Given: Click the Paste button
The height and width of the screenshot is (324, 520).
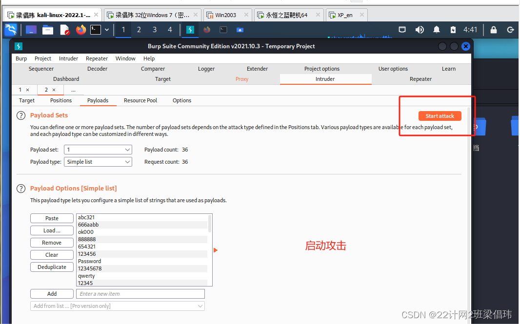Looking at the screenshot, I should pyautogui.click(x=52, y=218).
